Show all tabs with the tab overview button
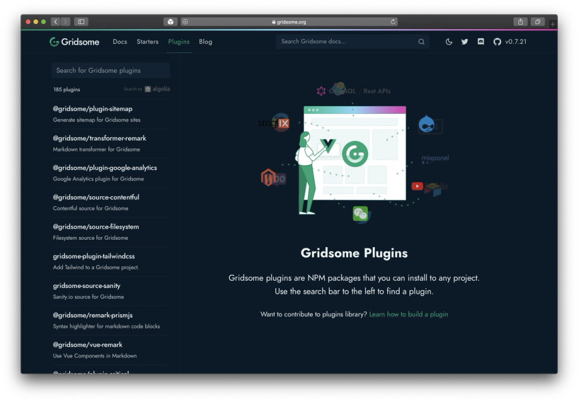 537,22
